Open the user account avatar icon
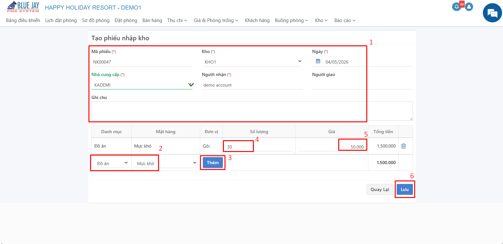The image size is (503, 244). (x=469, y=7)
